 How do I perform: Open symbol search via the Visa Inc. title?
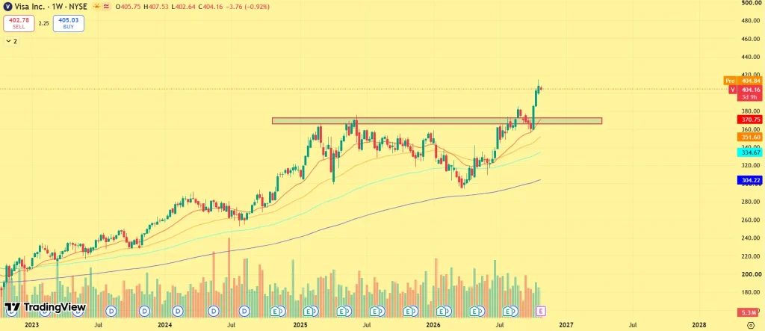pos(30,7)
